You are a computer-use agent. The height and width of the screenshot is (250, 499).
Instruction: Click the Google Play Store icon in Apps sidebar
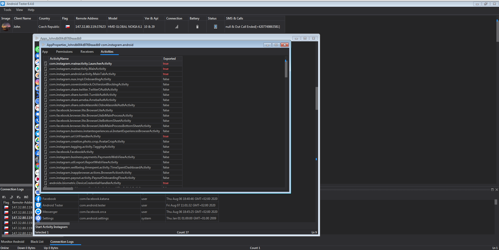pyautogui.click(x=37, y=69)
